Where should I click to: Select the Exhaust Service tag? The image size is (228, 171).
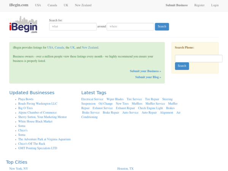coord(103,108)
